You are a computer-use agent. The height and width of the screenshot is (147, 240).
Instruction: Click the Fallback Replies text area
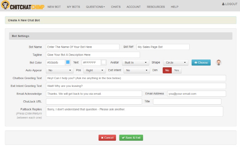click(x=134, y=112)
